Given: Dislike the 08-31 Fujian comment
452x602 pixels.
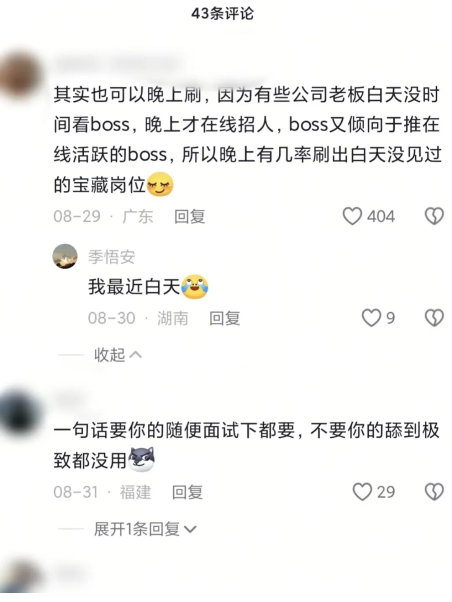Looking at the screenshot, I should 434,492.
